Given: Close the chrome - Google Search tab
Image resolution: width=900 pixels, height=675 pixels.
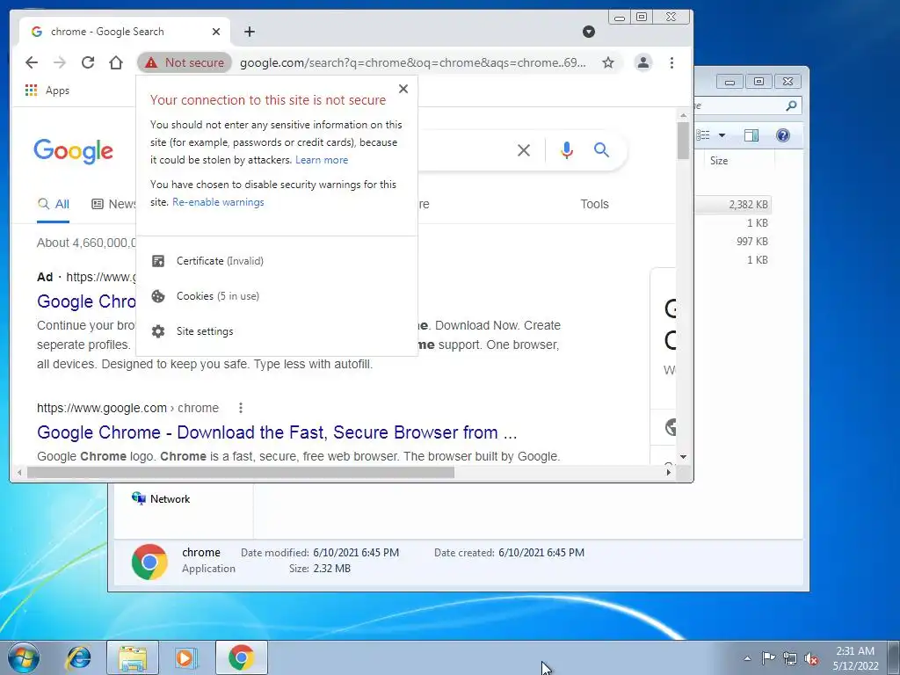Looking at the screenshot, I should click(216, 32).
